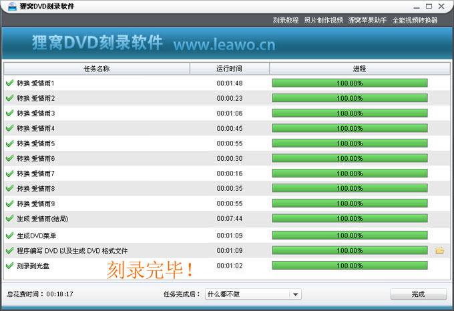Click the checkmark icon for 转换 爱情雨4
The image size is (454, 311).
click(10, 128)
